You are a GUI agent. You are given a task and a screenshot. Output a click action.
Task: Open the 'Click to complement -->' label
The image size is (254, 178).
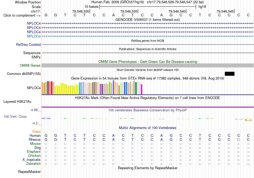coord(22,16)
